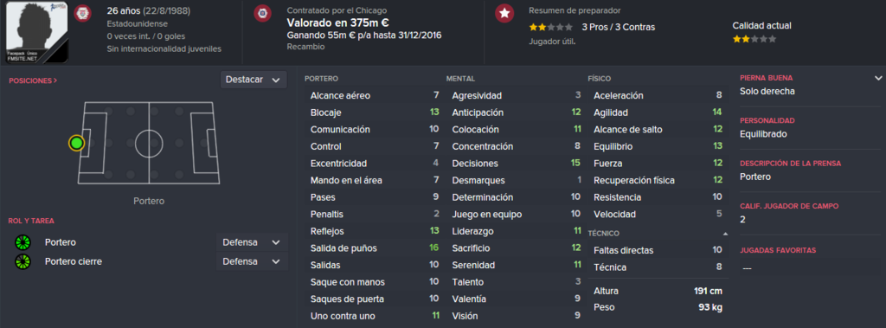The width and height of the screenshot is (886, 328).
Task: Expand the Pierna buena panel chevron
Action: click(877, 78)
